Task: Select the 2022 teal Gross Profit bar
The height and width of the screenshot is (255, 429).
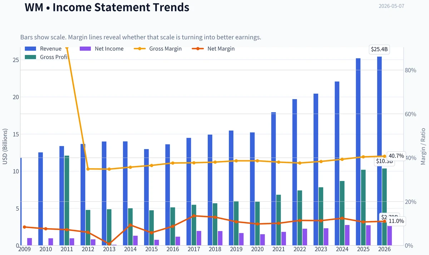Action: click(300, 218)
